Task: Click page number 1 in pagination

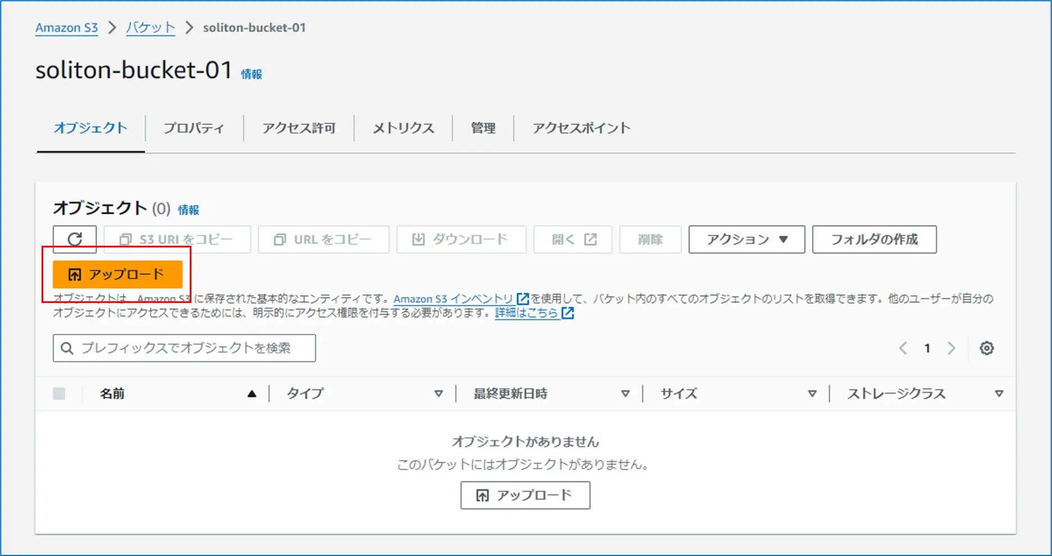Action: click(927, 348)
